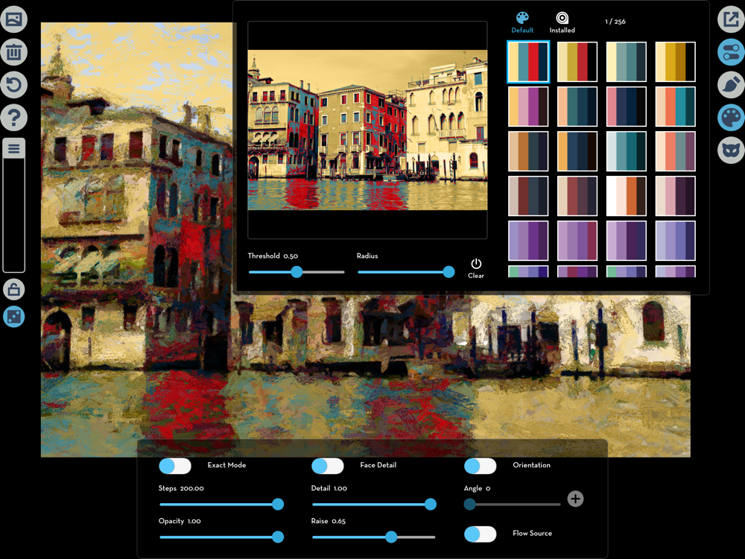Select the pink-navy-black palette swatch
The height and width of the screenshot is (559, 745).
(x=627, y=107)
